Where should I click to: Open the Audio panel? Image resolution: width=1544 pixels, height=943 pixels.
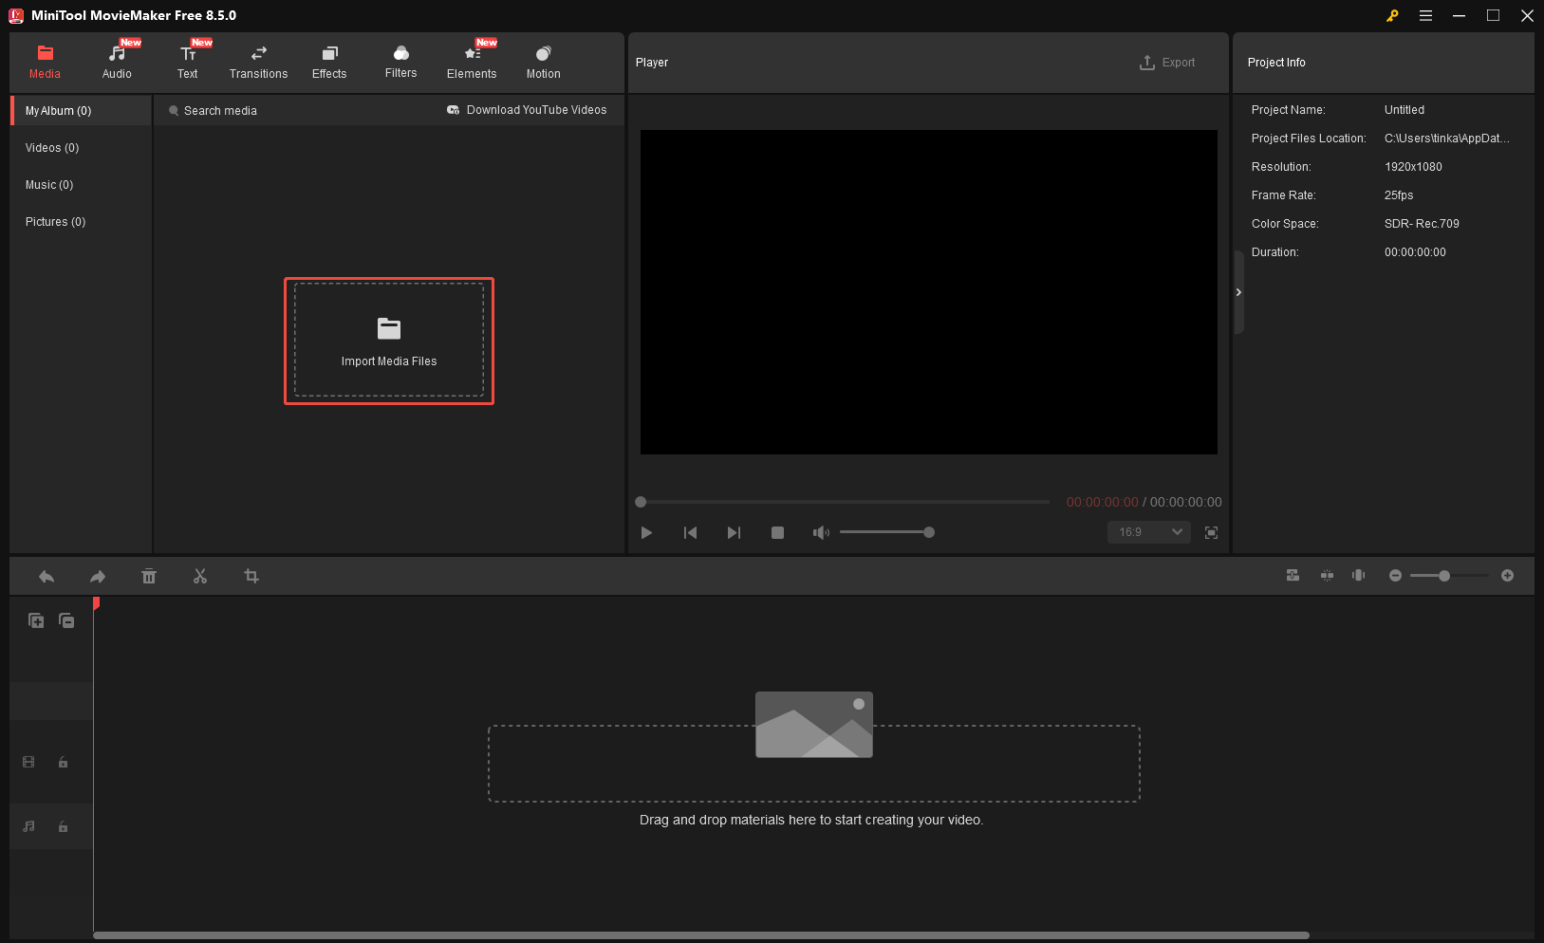point(117,62)
